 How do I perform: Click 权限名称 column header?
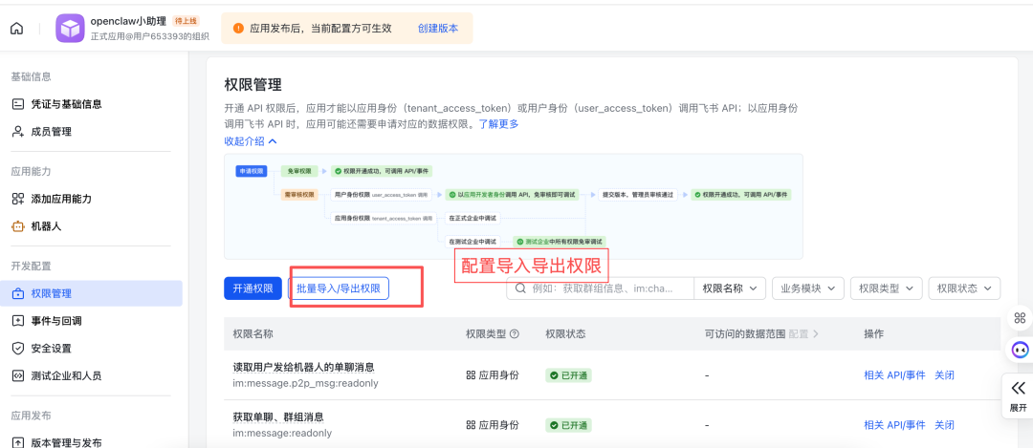(x=253, y=334)
